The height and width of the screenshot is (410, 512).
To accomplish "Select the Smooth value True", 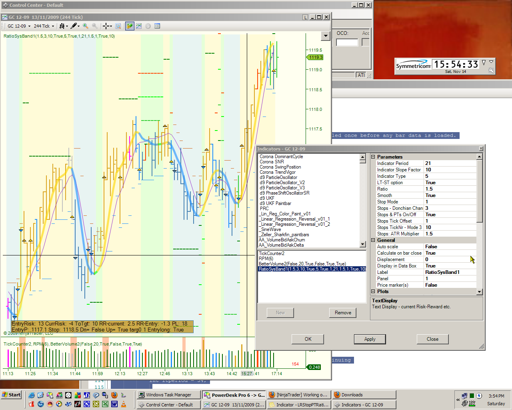I will tap(450, 195).
